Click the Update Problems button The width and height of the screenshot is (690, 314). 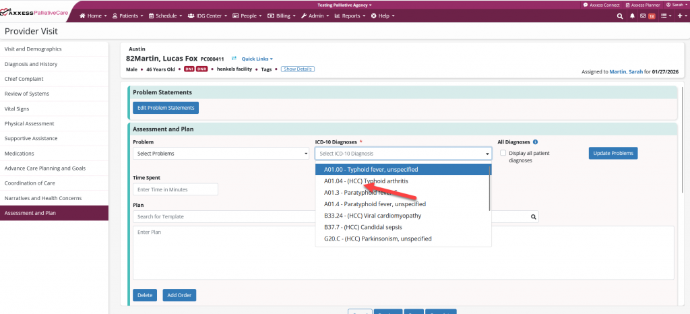coord(613,154)
